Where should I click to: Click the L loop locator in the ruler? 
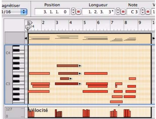pyautogui.click(x=30, y=23)
